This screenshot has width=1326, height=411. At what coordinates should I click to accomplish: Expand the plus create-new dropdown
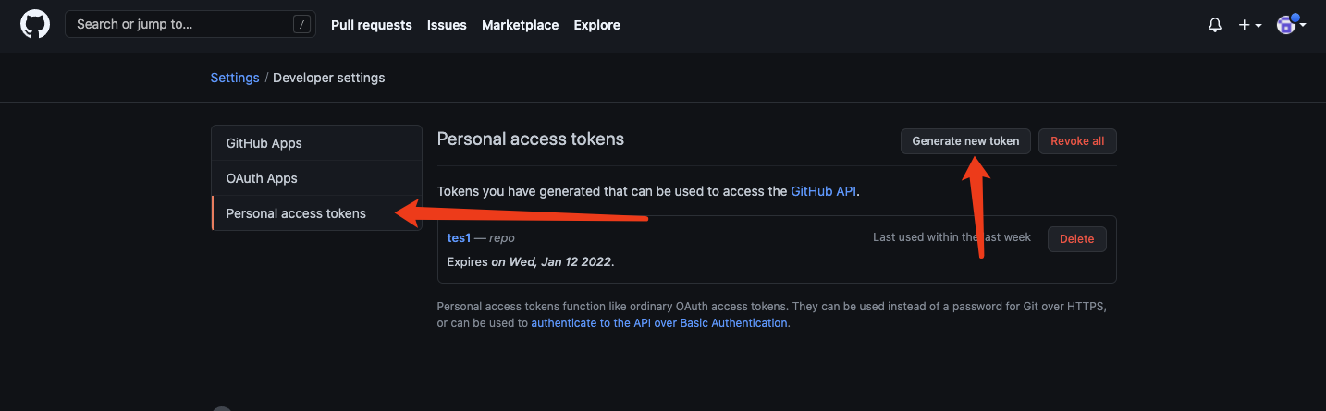[x=1250, y=25]
